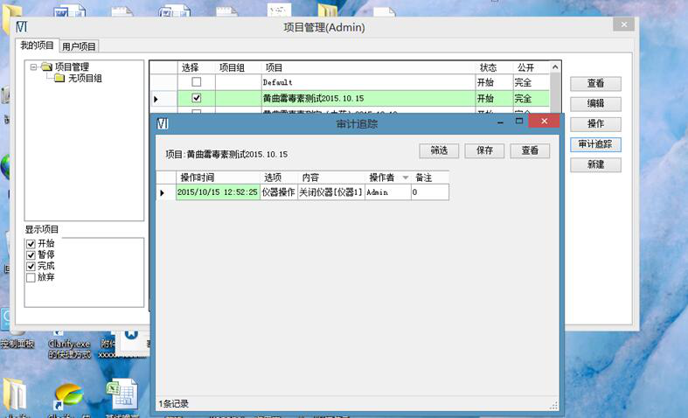
Task: Switch to the 用户项目 tab
Action: [x=80, y=46]
